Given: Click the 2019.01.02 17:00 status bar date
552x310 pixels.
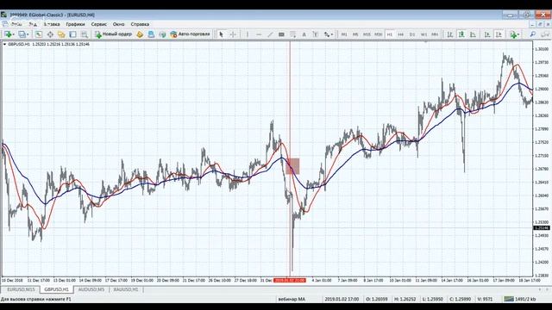Looking at the screenshot, I should click(x=342, y=299).
